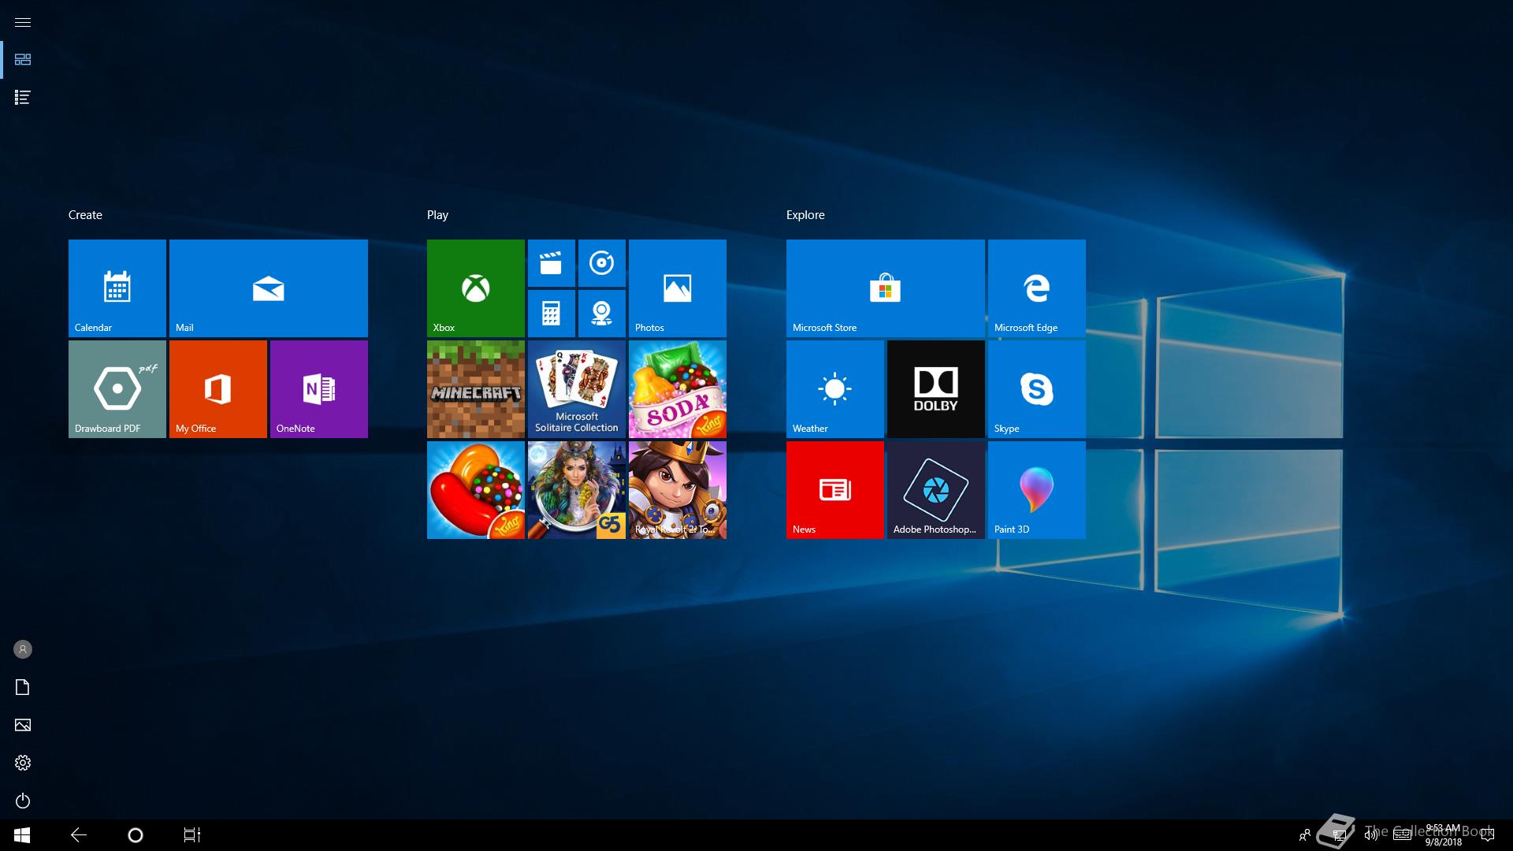
Task: Open volume control in system tray
Action: [1371, 835]
